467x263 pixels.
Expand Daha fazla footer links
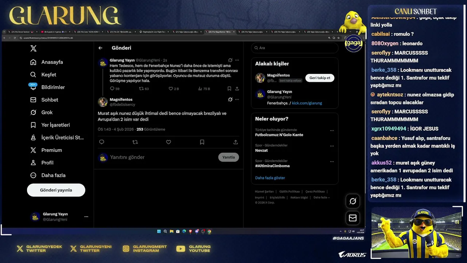pos(321,198)
